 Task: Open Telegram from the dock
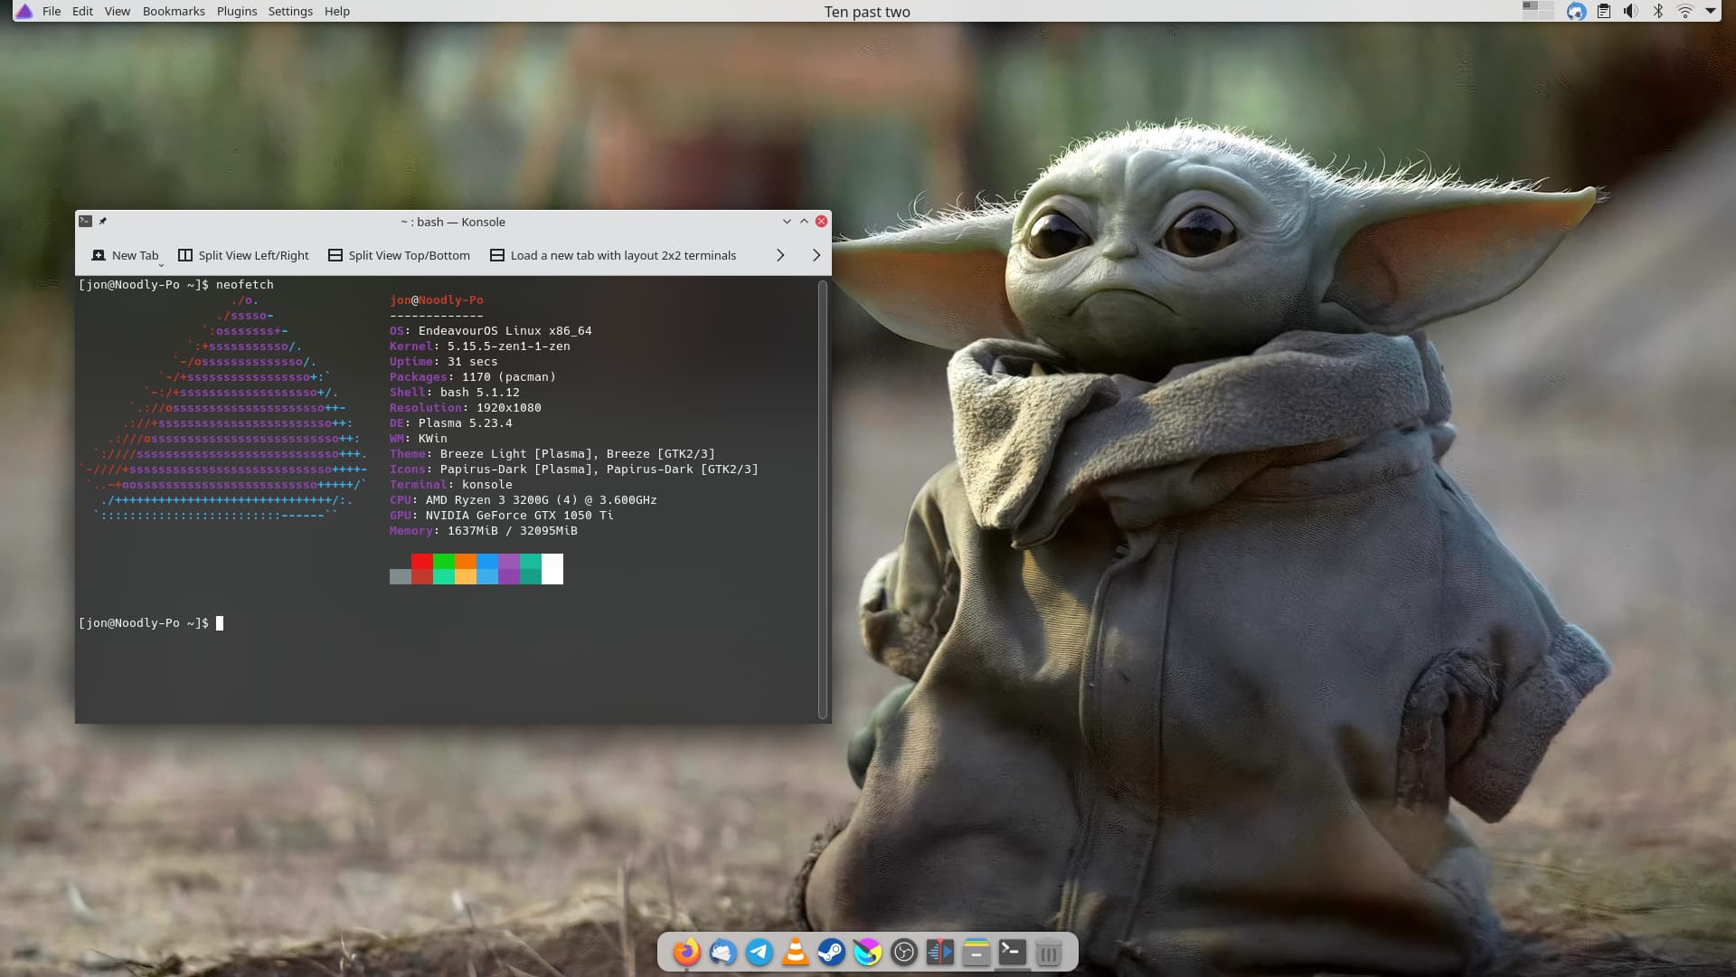pyautogui.click(x=759, y=952)
